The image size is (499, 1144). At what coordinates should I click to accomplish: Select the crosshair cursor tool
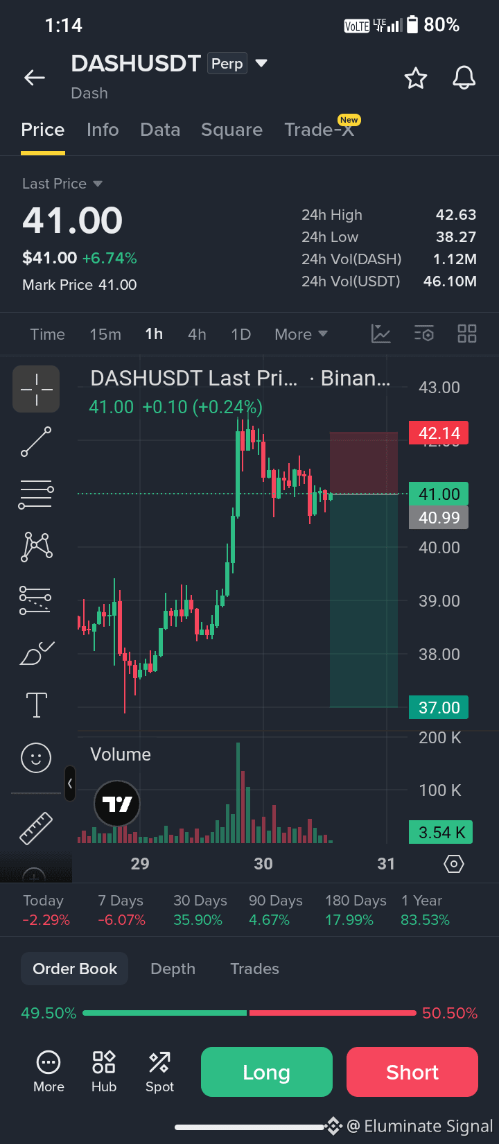(x=36, y=390)
